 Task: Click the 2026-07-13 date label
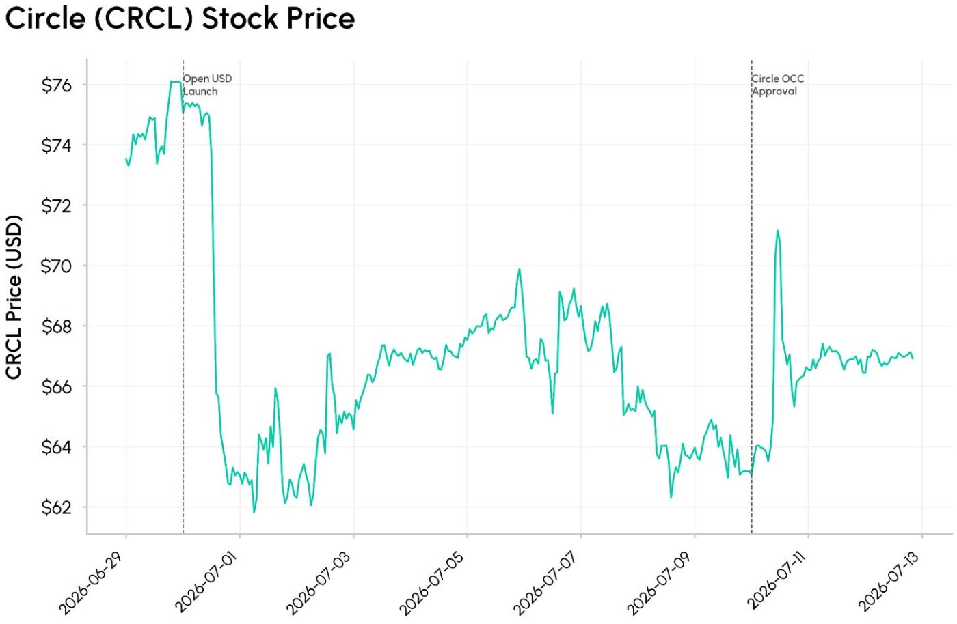click(889, 581)
